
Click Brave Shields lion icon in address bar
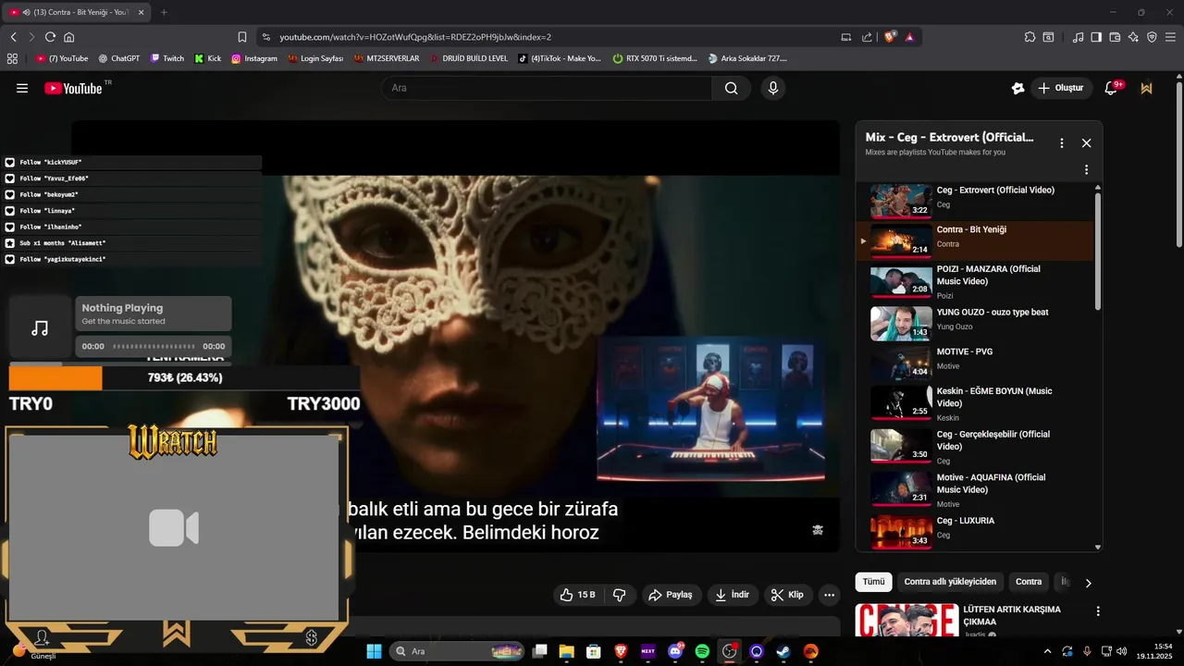point(890,37)
